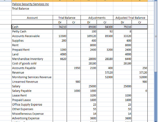Select the Rent account label

[15, 45]
